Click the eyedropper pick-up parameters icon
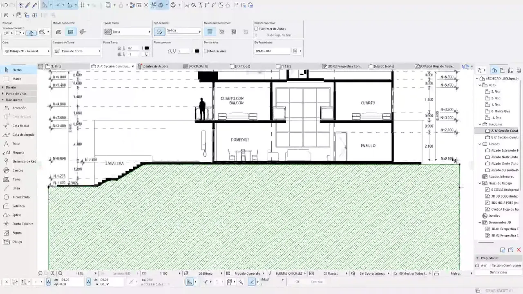This screenshot has width=523, height=294. tap(27, 5)
